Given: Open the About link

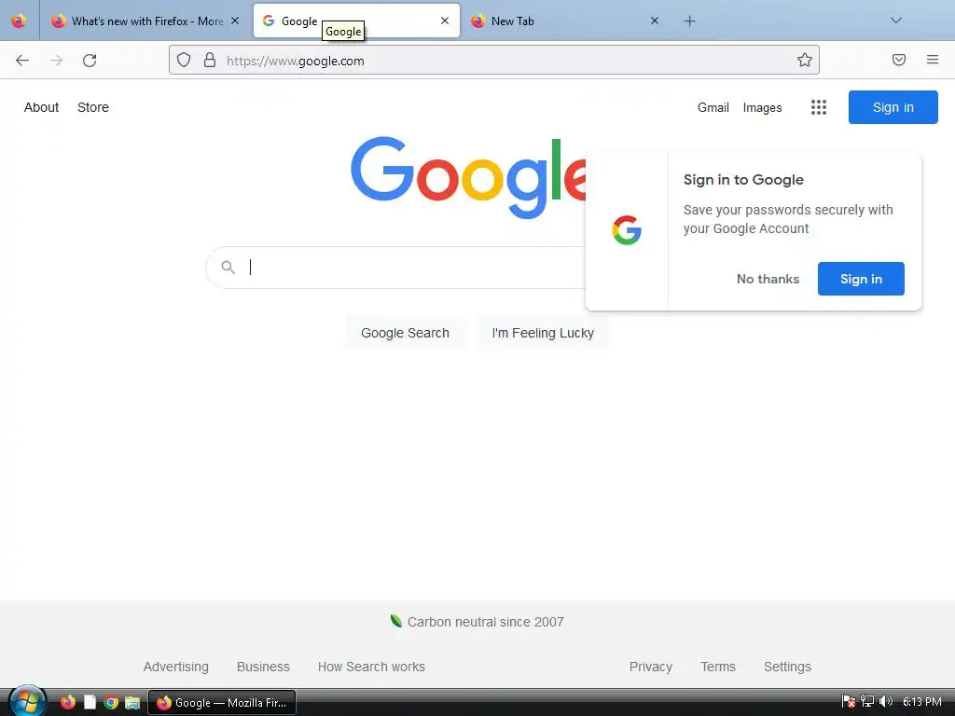Looking at the screenshot, I should tap(41, 107).
